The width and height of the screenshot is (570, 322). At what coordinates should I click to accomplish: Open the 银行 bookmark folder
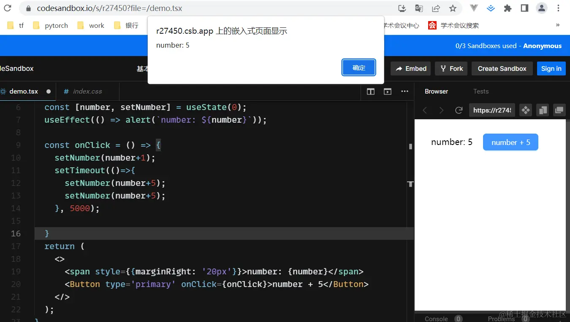pos(126,25)
